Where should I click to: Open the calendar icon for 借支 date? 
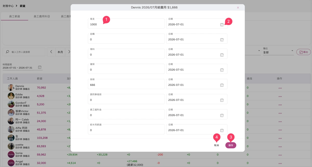coord(222,24)
